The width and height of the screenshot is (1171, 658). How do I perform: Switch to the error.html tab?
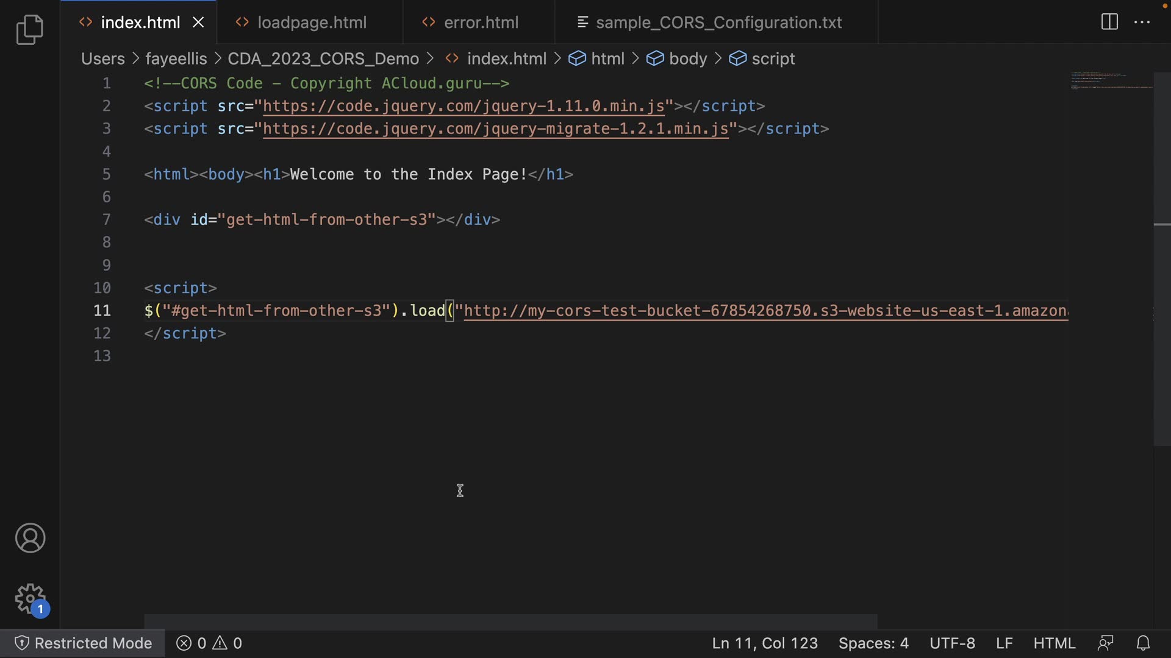[x=481, y=23]
